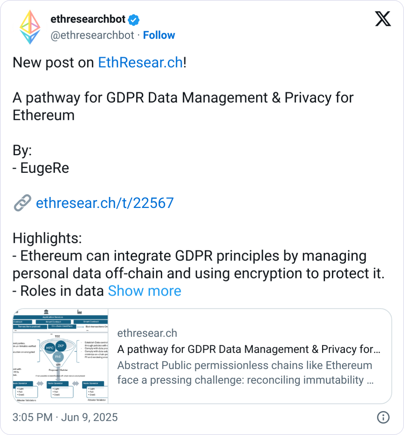Screen dimensions: 404x435
Task: Click the card title about GDPR Data Management
Action: click(x=249, y=349)
